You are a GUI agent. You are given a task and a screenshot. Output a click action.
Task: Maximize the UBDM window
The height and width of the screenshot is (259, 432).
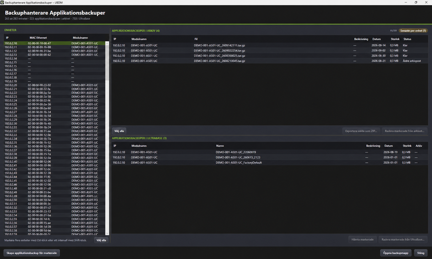(x=416, y=2)
